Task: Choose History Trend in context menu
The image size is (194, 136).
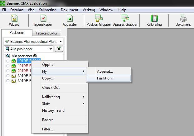Action: point(60,111)
